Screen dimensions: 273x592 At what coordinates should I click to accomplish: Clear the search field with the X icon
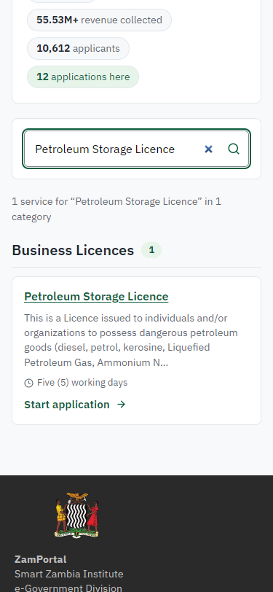[x=208, y=149]
